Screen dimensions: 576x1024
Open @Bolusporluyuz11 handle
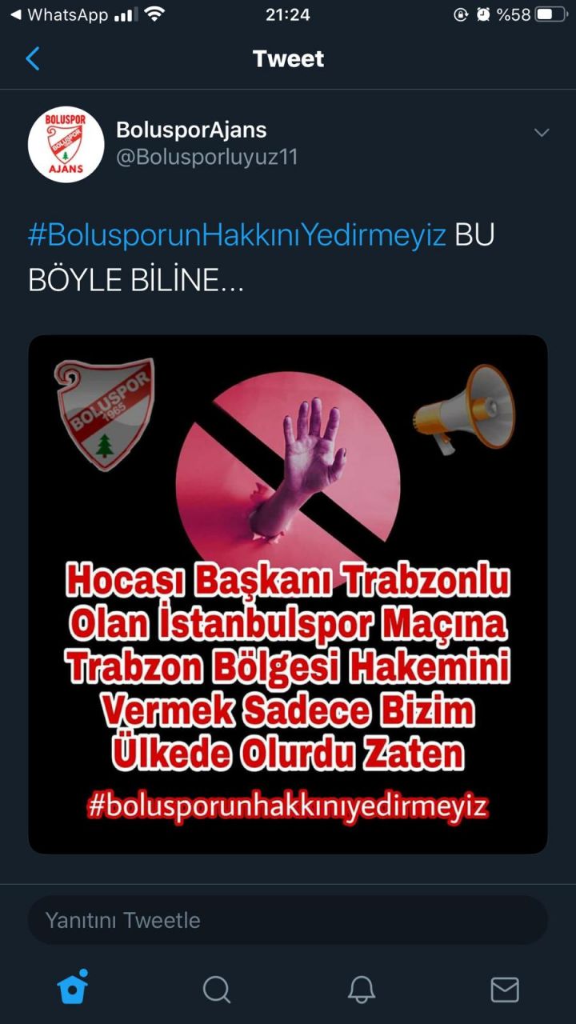tap(206, 157)
